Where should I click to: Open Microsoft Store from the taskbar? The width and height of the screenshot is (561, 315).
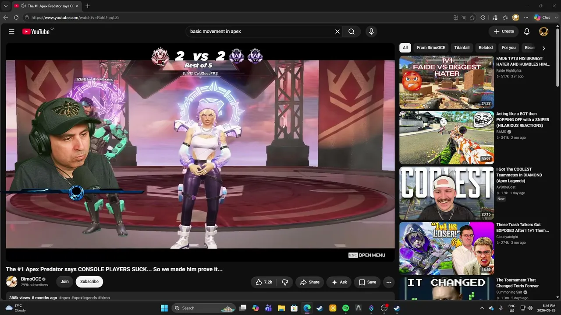294,308
